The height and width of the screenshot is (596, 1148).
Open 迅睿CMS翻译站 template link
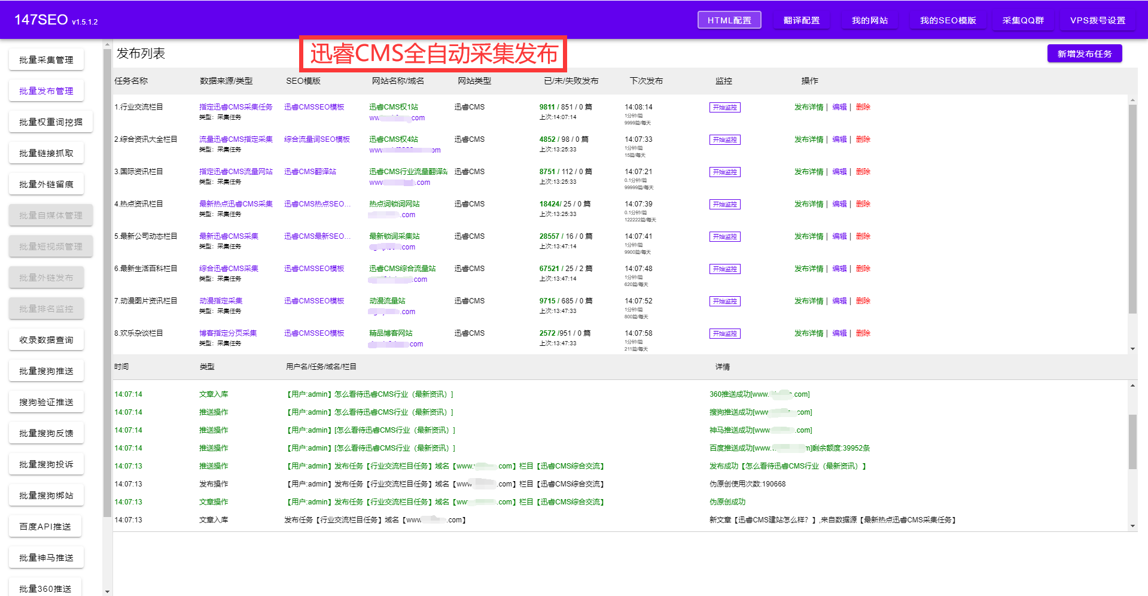pos(310,172)
